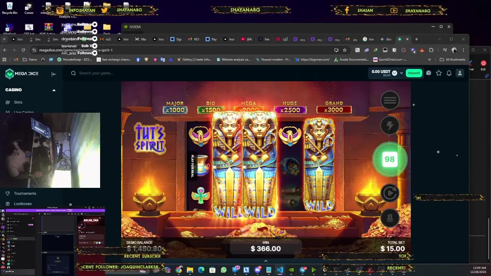Open Microsoft Edge from the taskbar
The height and width of the screenshot is (276, 491).
pyautogui.click(x=201, y=270)
